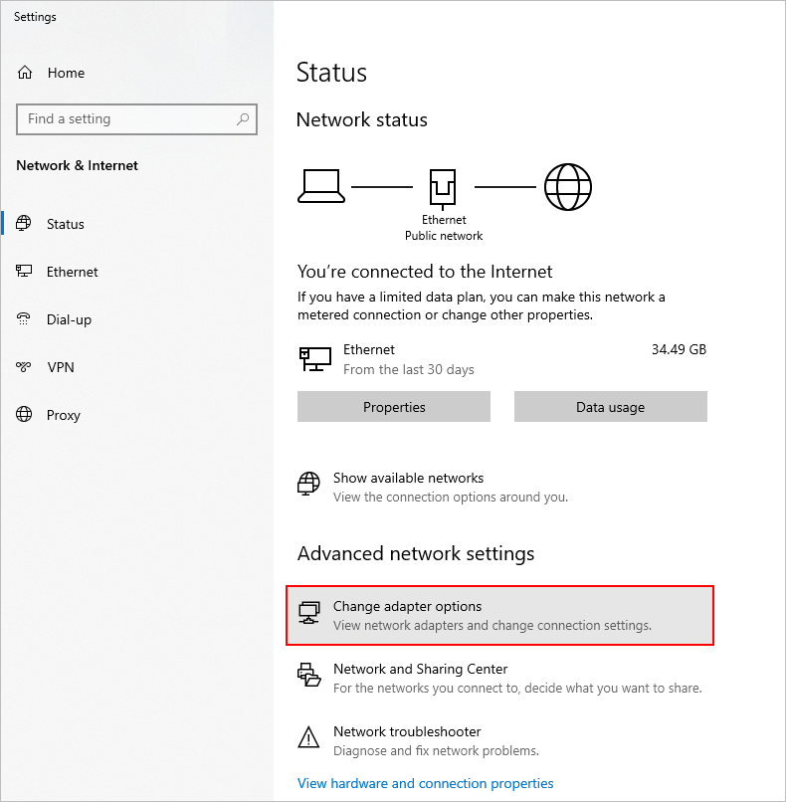786x802 pixels.
Task: Select Status in the sidebar
Action: point(66,224)
